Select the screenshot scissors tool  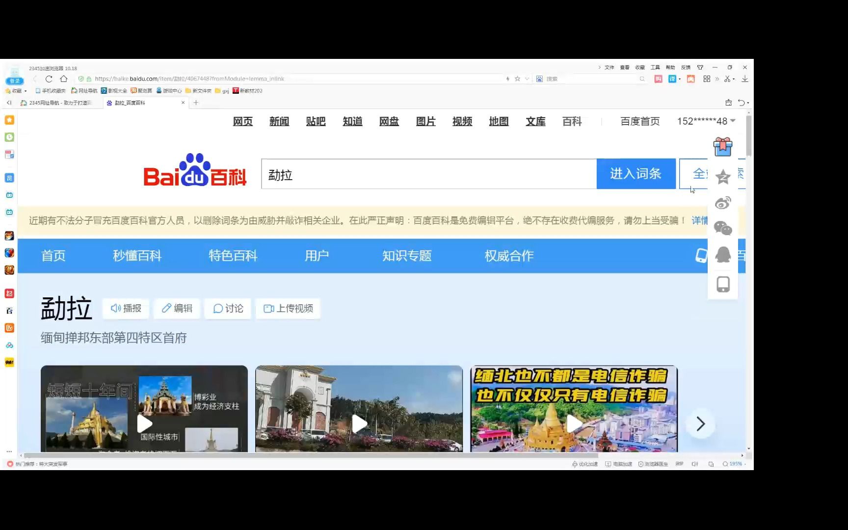point(727,79)
